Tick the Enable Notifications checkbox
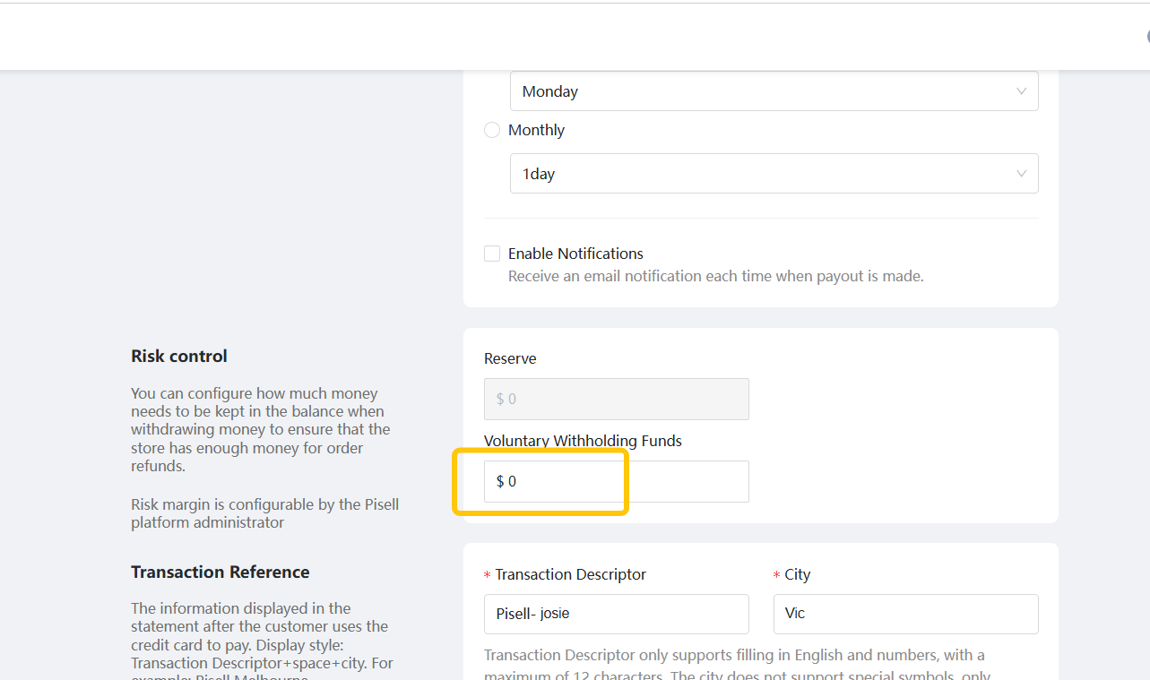Screen dimensions: 1150x680 (x=492, y=254)
